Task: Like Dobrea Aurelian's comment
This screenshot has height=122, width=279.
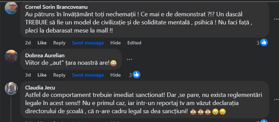Action: (42, 75)
